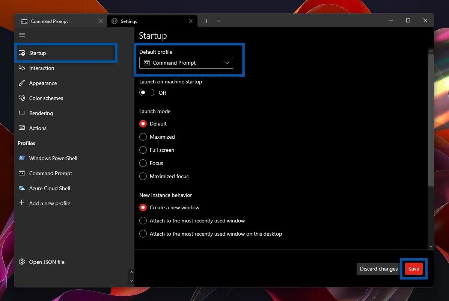Open the hamburger navigation menu
The width and height of the screenshot is (449, 301).
21,35
